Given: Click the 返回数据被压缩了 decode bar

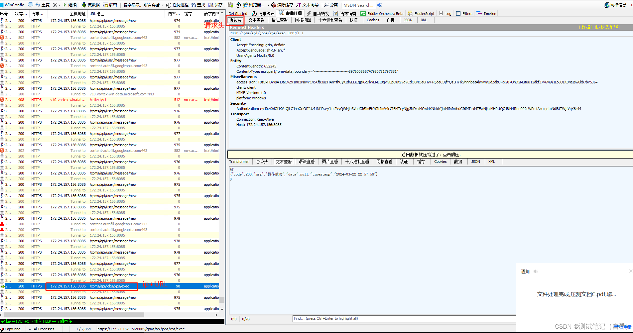Looking at the screenshot, I should [x=430, y=155].
